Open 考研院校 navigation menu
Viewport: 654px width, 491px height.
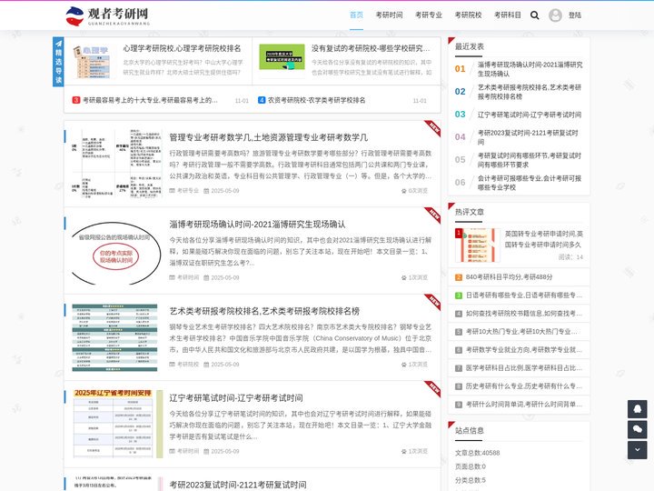click(468, 15)
